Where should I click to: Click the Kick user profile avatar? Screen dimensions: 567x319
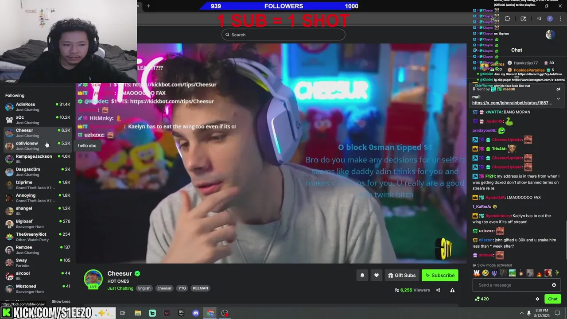(550, 35)
